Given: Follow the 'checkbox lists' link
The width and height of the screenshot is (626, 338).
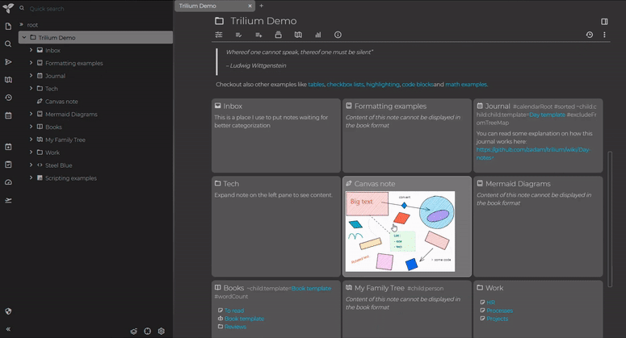Looking at the screenshot, I should [345, 84].
